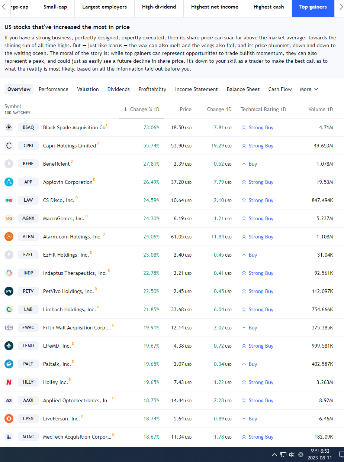Open the CPRI ticker link
The image size is (344, 462).
tap(28, 146)
